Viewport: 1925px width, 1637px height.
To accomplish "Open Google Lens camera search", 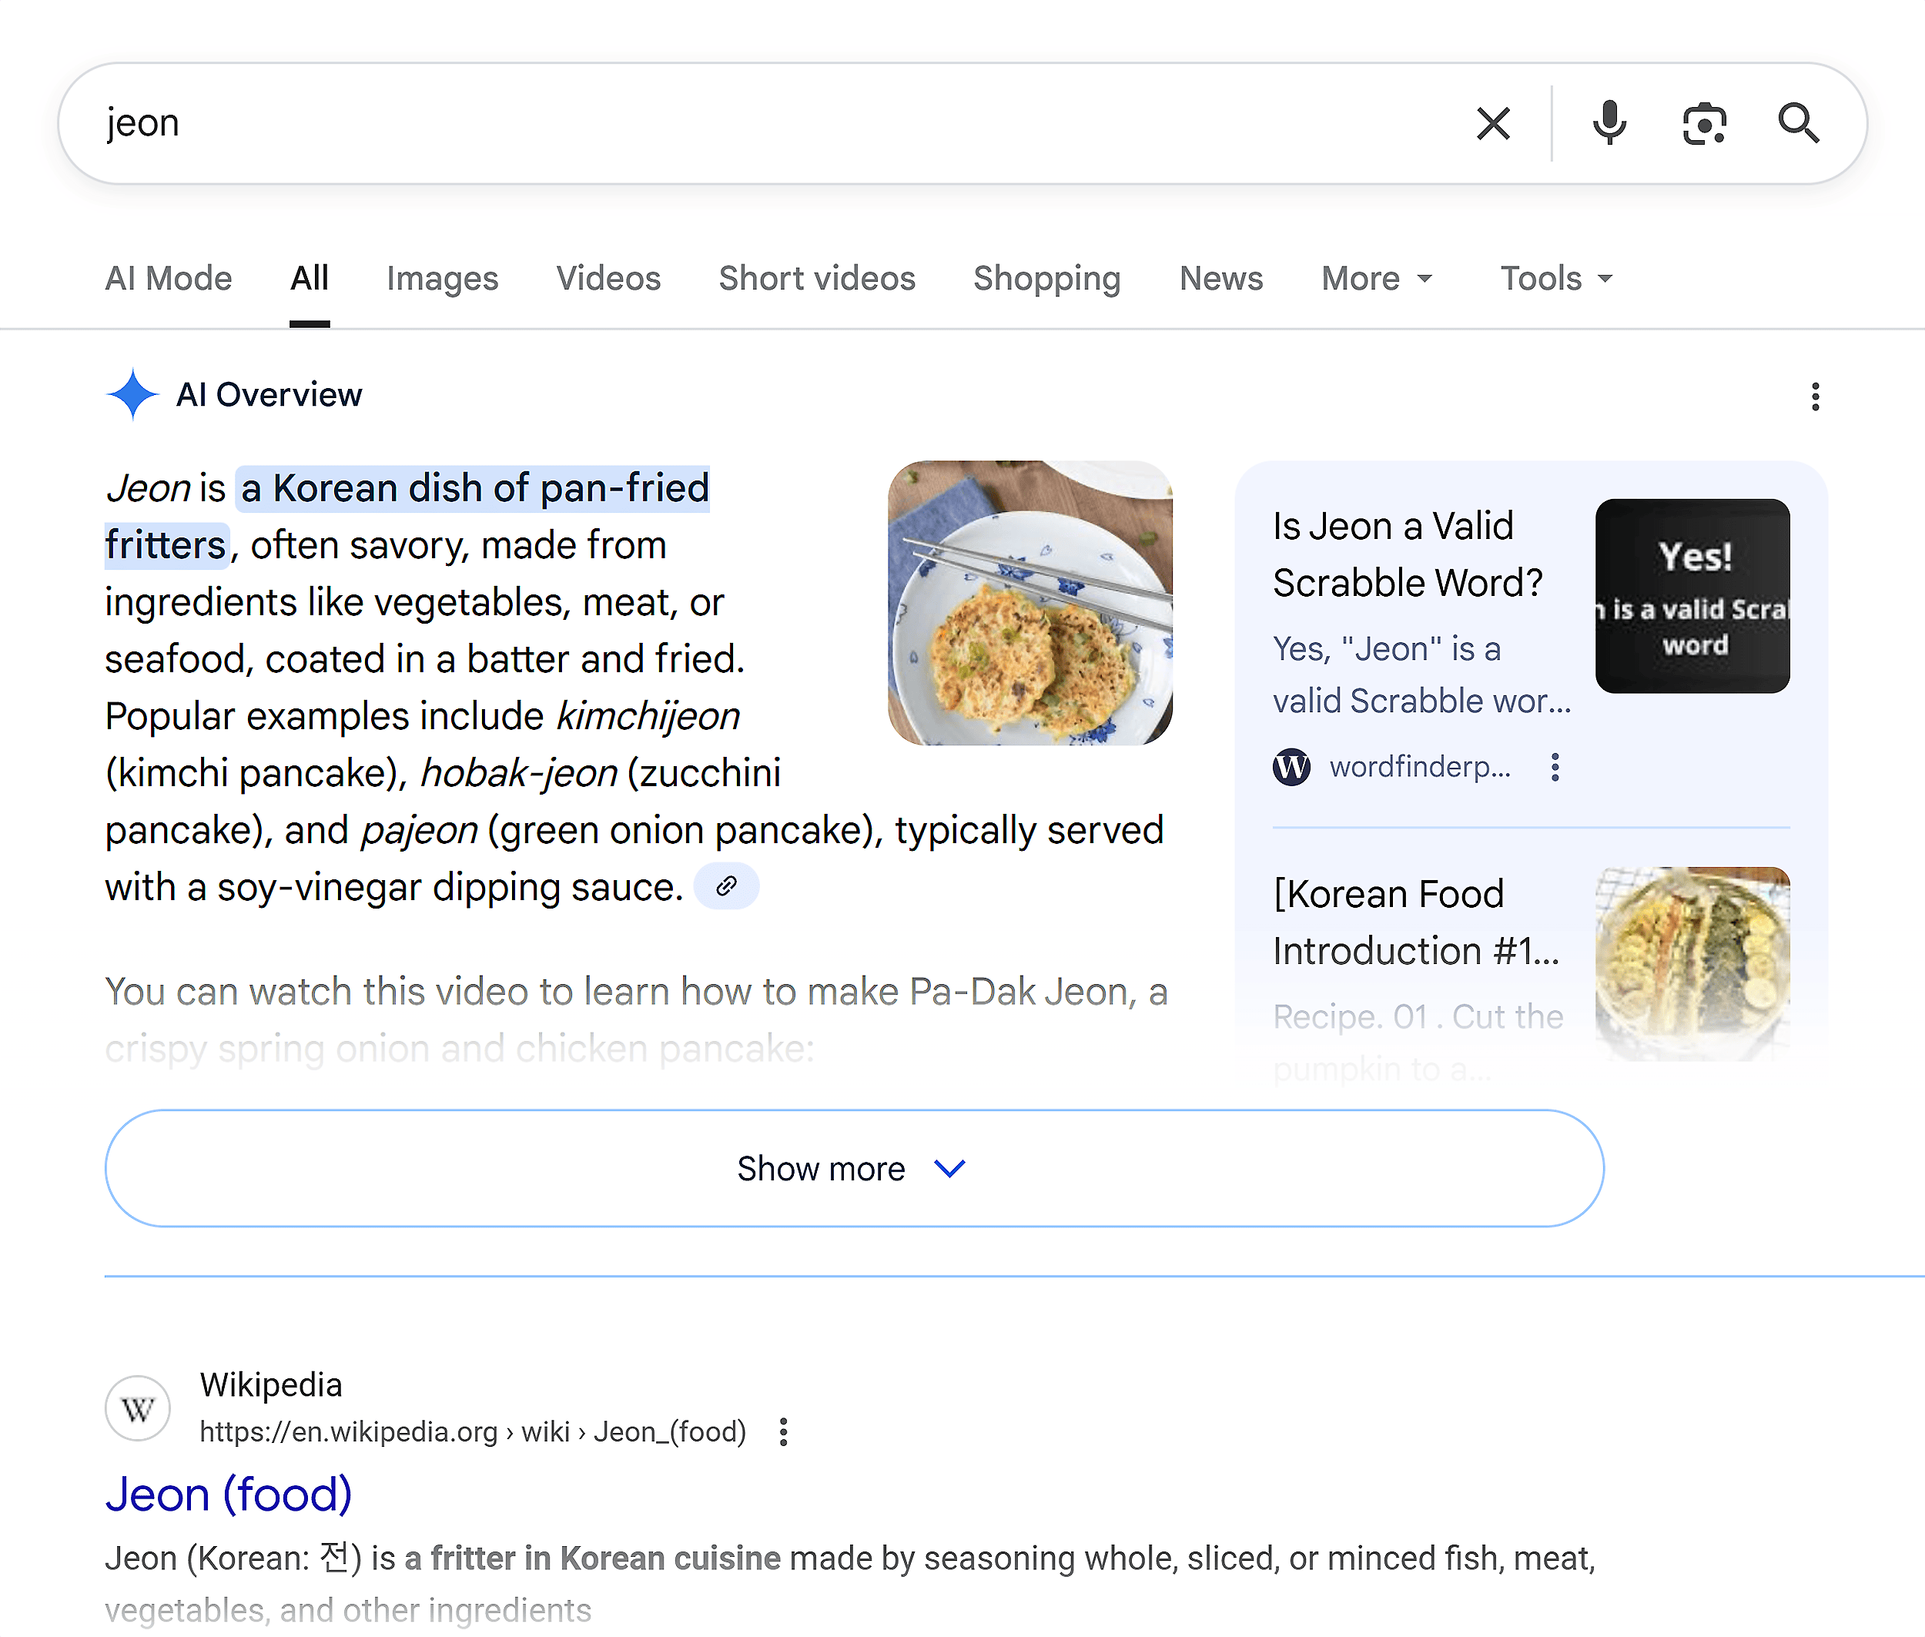I will [1703, 122].
